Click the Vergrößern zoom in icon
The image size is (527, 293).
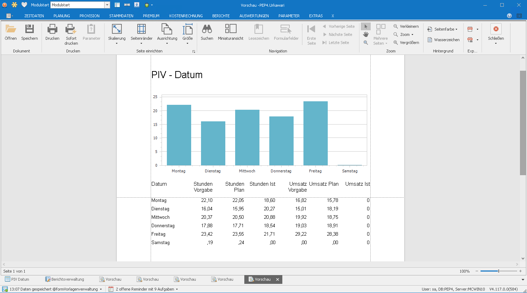396,43
